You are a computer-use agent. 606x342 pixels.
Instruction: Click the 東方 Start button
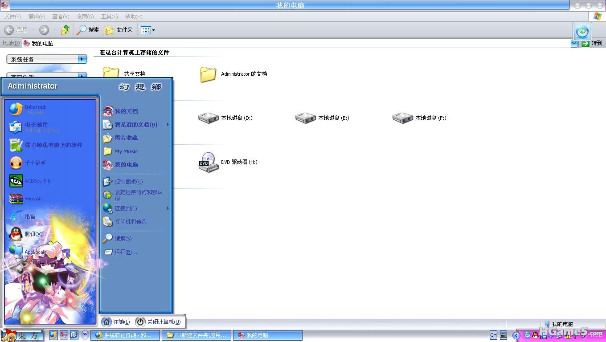click(x=22, y=335)
